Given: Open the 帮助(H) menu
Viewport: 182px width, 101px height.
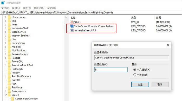Looking at the screenshot, I should [x=51, y=8].
